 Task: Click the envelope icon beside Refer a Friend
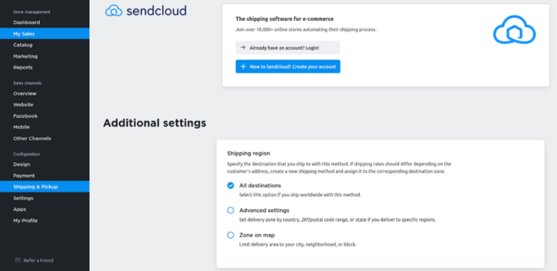coord(18,260)
